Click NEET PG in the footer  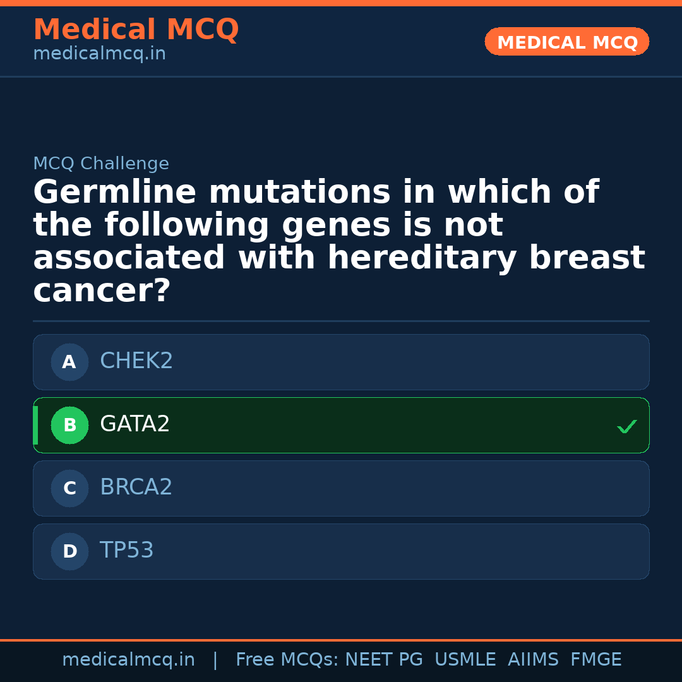click(384, 660)
